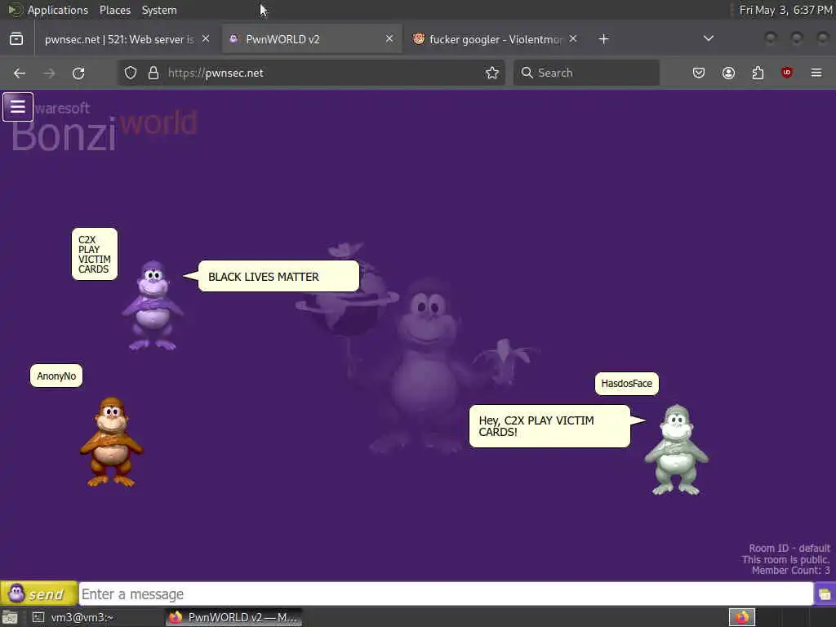Click the Hey, C2X PLAY VICTIM CARDS bubble

coord(549,426)
